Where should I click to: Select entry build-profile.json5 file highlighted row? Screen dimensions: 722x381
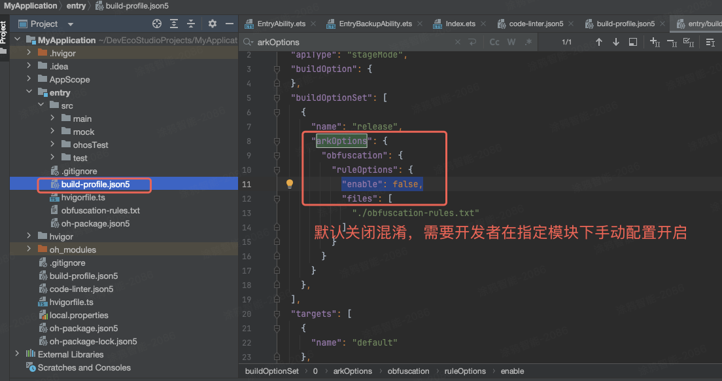pyautogui.click(x=124, y=184)
